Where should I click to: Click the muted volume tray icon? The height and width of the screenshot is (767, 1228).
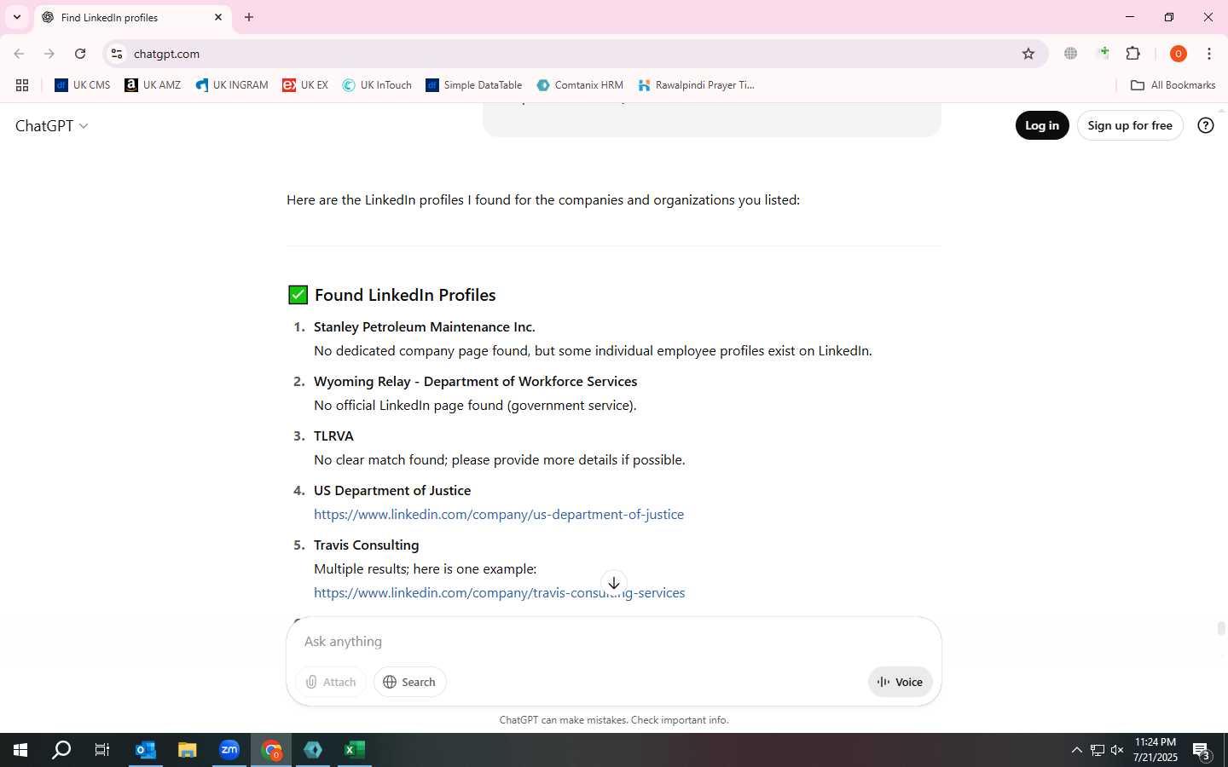(1117, 750)
